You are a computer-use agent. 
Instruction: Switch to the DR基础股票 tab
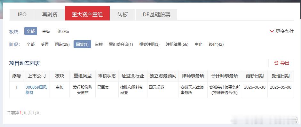pyautogui.click(x=156, y=15)
